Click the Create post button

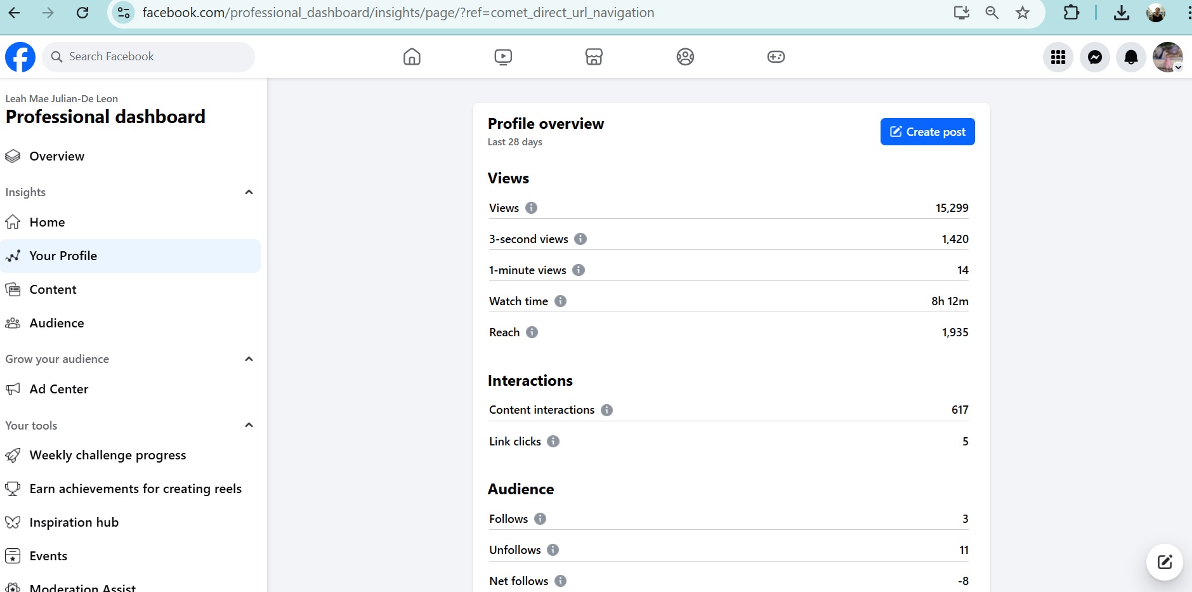click(927, 132)
